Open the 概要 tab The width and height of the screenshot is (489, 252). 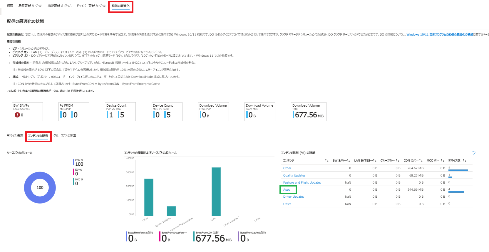[10, 6]
